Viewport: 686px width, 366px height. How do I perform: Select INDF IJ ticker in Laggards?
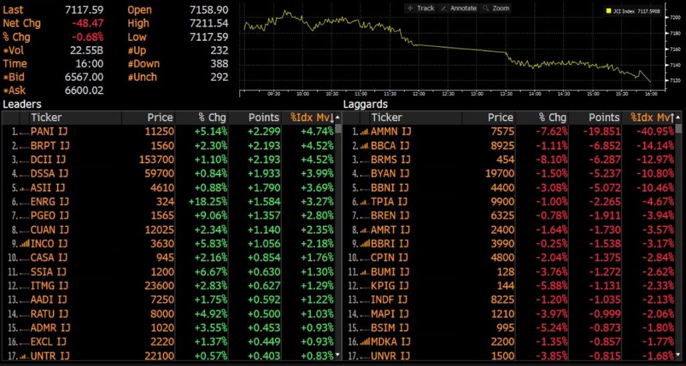pos(389,299)
